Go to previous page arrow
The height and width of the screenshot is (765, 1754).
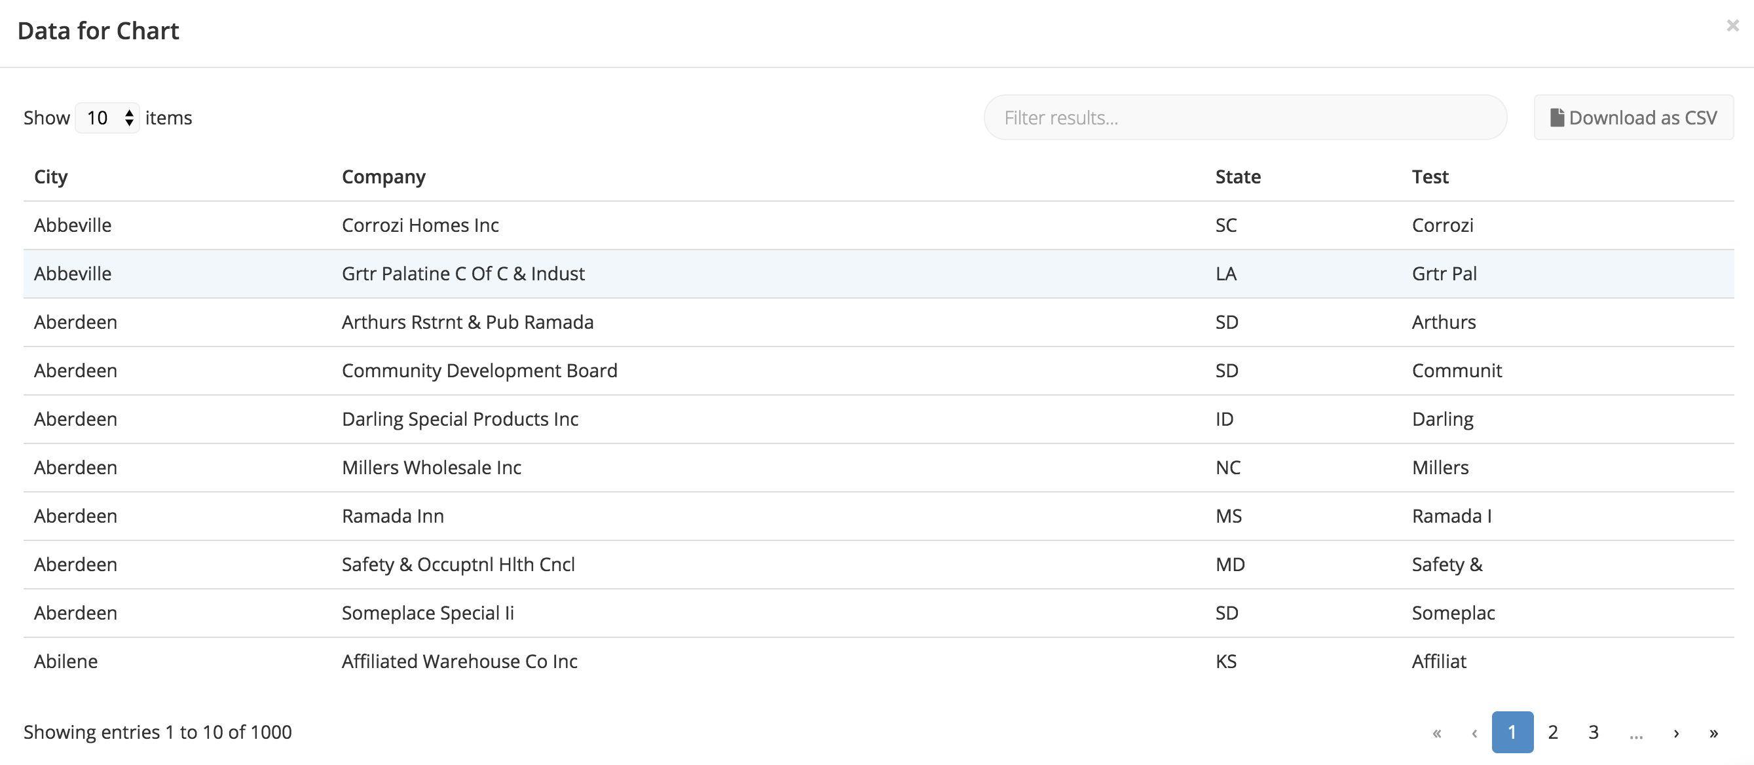point(1474,732)
